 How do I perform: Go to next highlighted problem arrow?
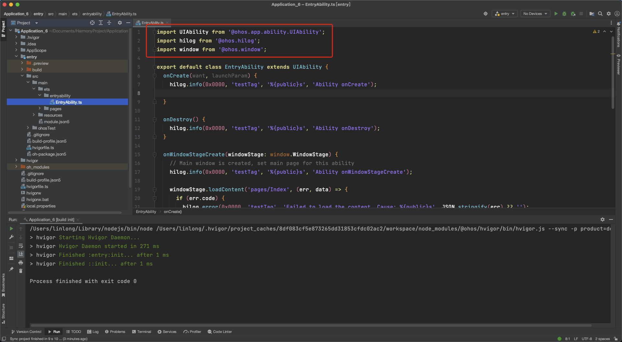[x=611, y=31]
